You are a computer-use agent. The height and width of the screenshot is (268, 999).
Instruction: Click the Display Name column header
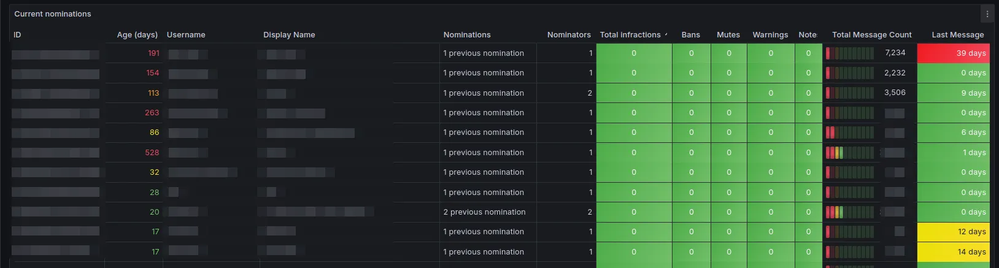point(289,35)
